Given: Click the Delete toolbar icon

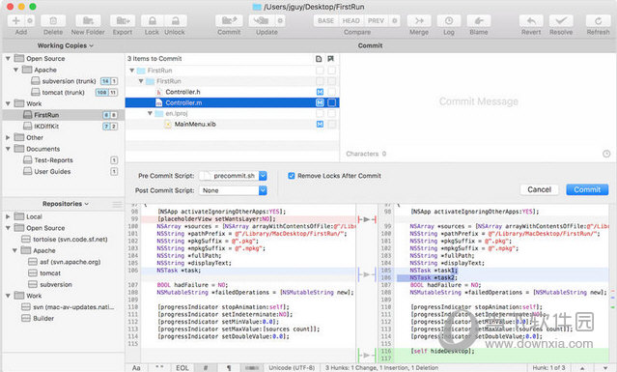Looking at the screenshot, I should pyautogui.click(x=53, y=20).
